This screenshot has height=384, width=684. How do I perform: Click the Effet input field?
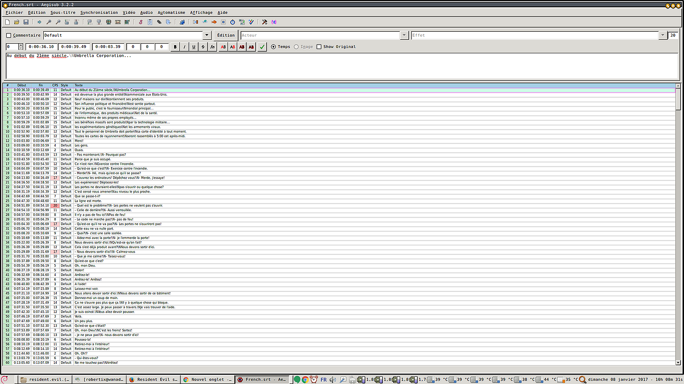[x=534, y=35]
